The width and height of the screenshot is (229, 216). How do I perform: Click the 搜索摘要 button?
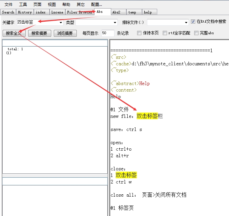coord(39,33)
